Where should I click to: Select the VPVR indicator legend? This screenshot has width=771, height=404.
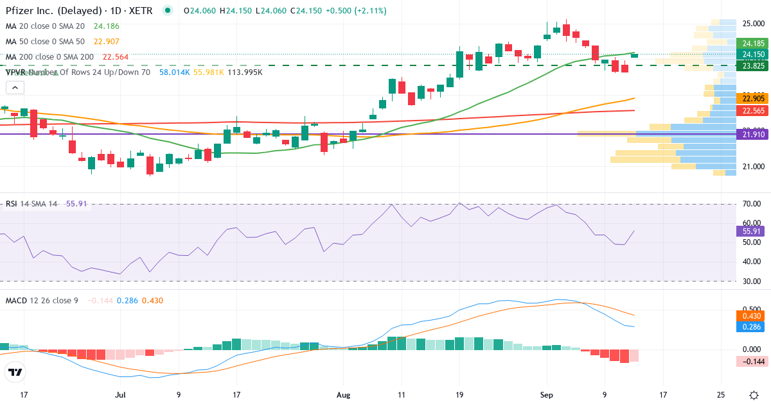pos(78,72)
